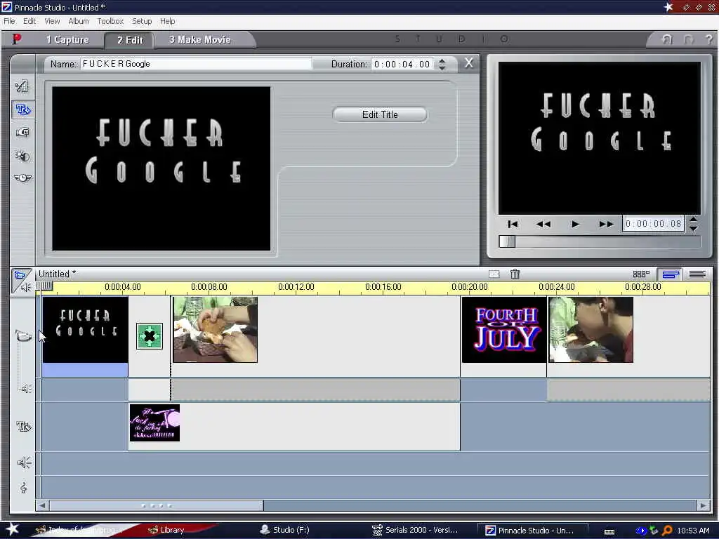This screenshot has height=539, width=719.
Task: Open the video effects sparkle tool
Action: point(22,156)
